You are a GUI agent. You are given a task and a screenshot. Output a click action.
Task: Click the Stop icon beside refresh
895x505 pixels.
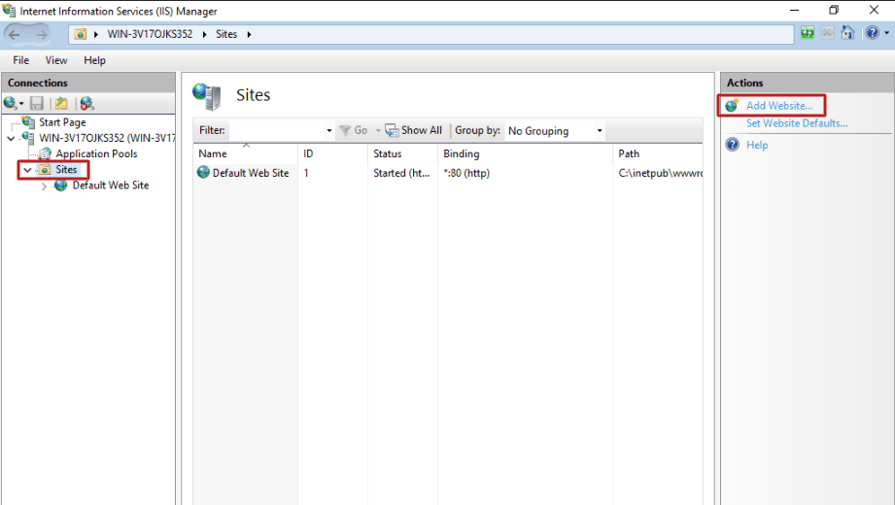[x=827, y=32]
